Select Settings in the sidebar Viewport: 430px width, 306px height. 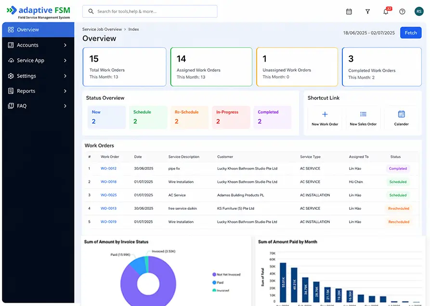pyautogui.click(x=38, y=76)
